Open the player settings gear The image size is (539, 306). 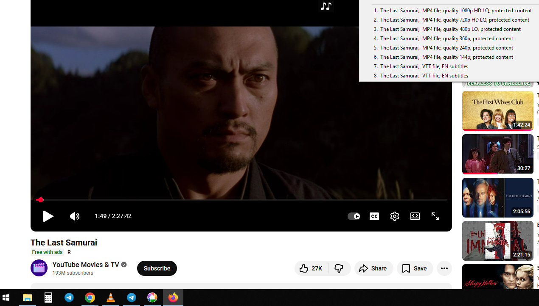(x=395, y=216)
